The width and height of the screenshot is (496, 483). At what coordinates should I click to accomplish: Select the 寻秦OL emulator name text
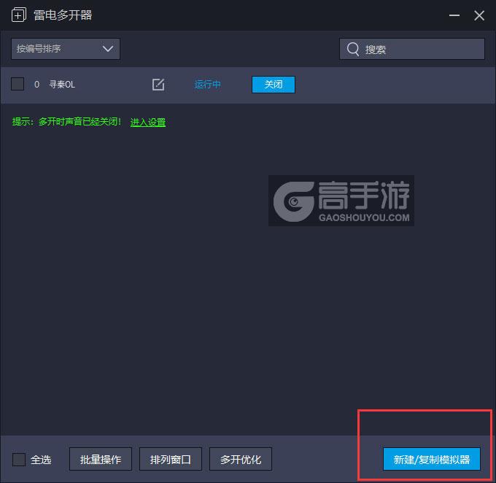coord(62,84)
